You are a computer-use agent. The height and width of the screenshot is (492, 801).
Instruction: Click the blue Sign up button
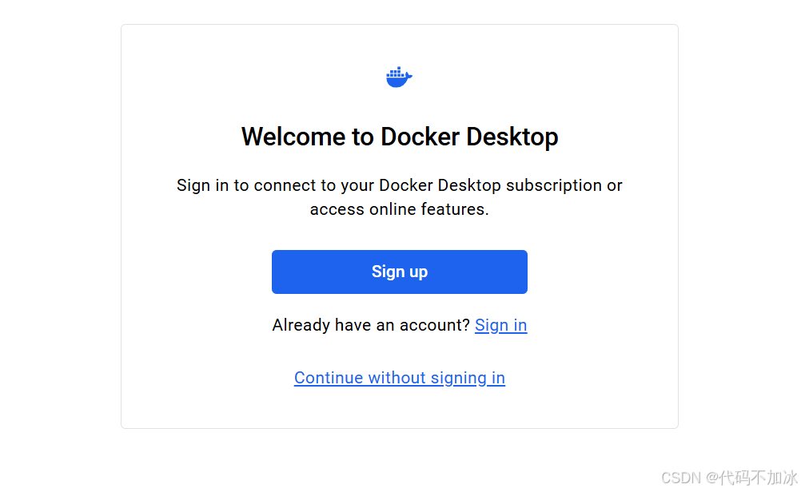(400, 272)
